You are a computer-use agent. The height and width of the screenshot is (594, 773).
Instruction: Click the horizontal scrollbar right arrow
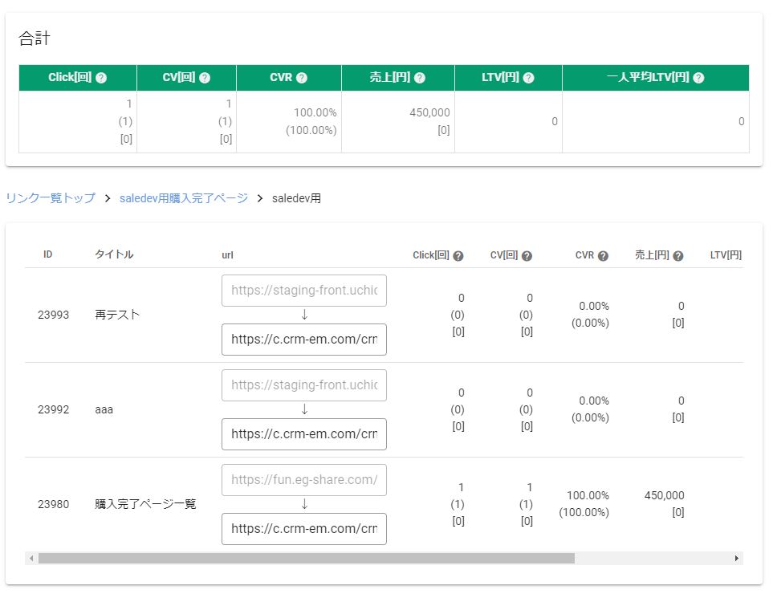click(736, 558)
